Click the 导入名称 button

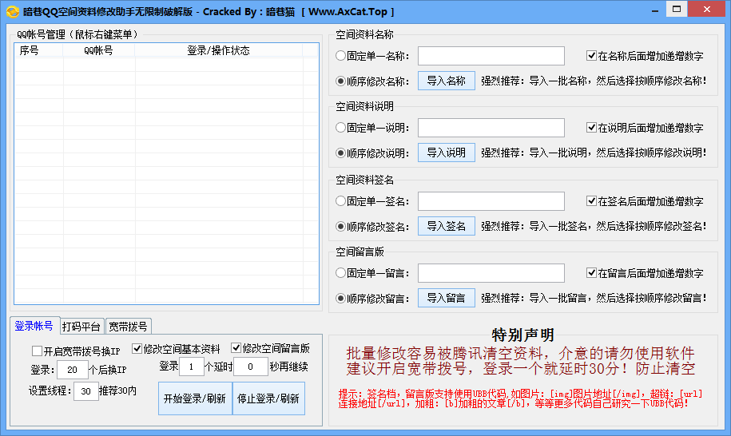click(446, 81)
